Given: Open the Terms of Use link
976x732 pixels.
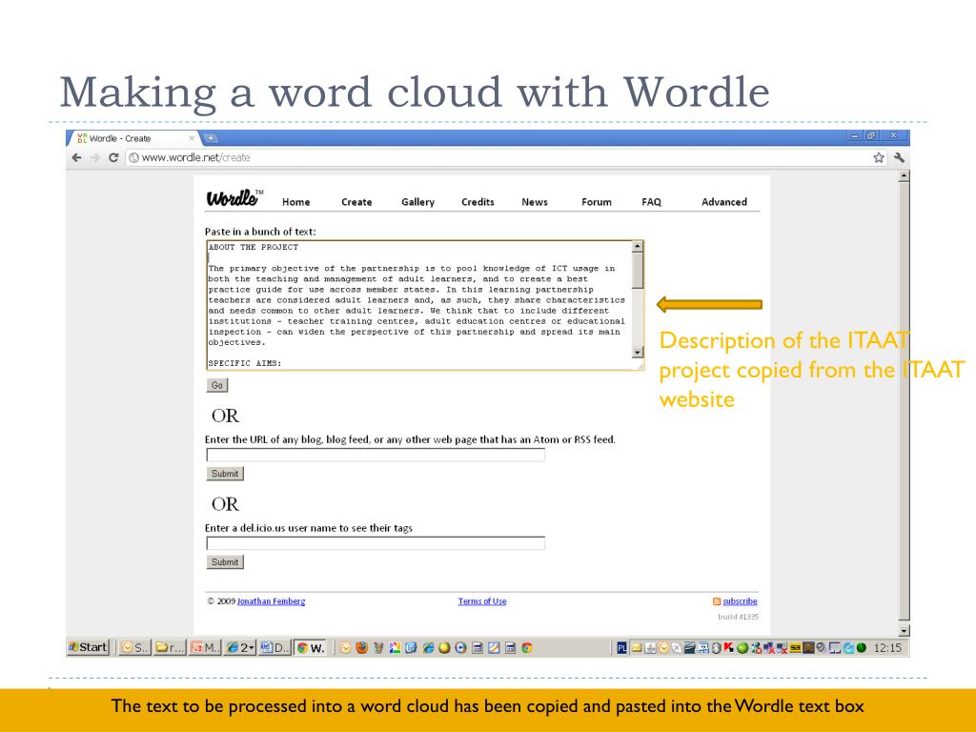Looking at the screenshot, I should [482, 601].
